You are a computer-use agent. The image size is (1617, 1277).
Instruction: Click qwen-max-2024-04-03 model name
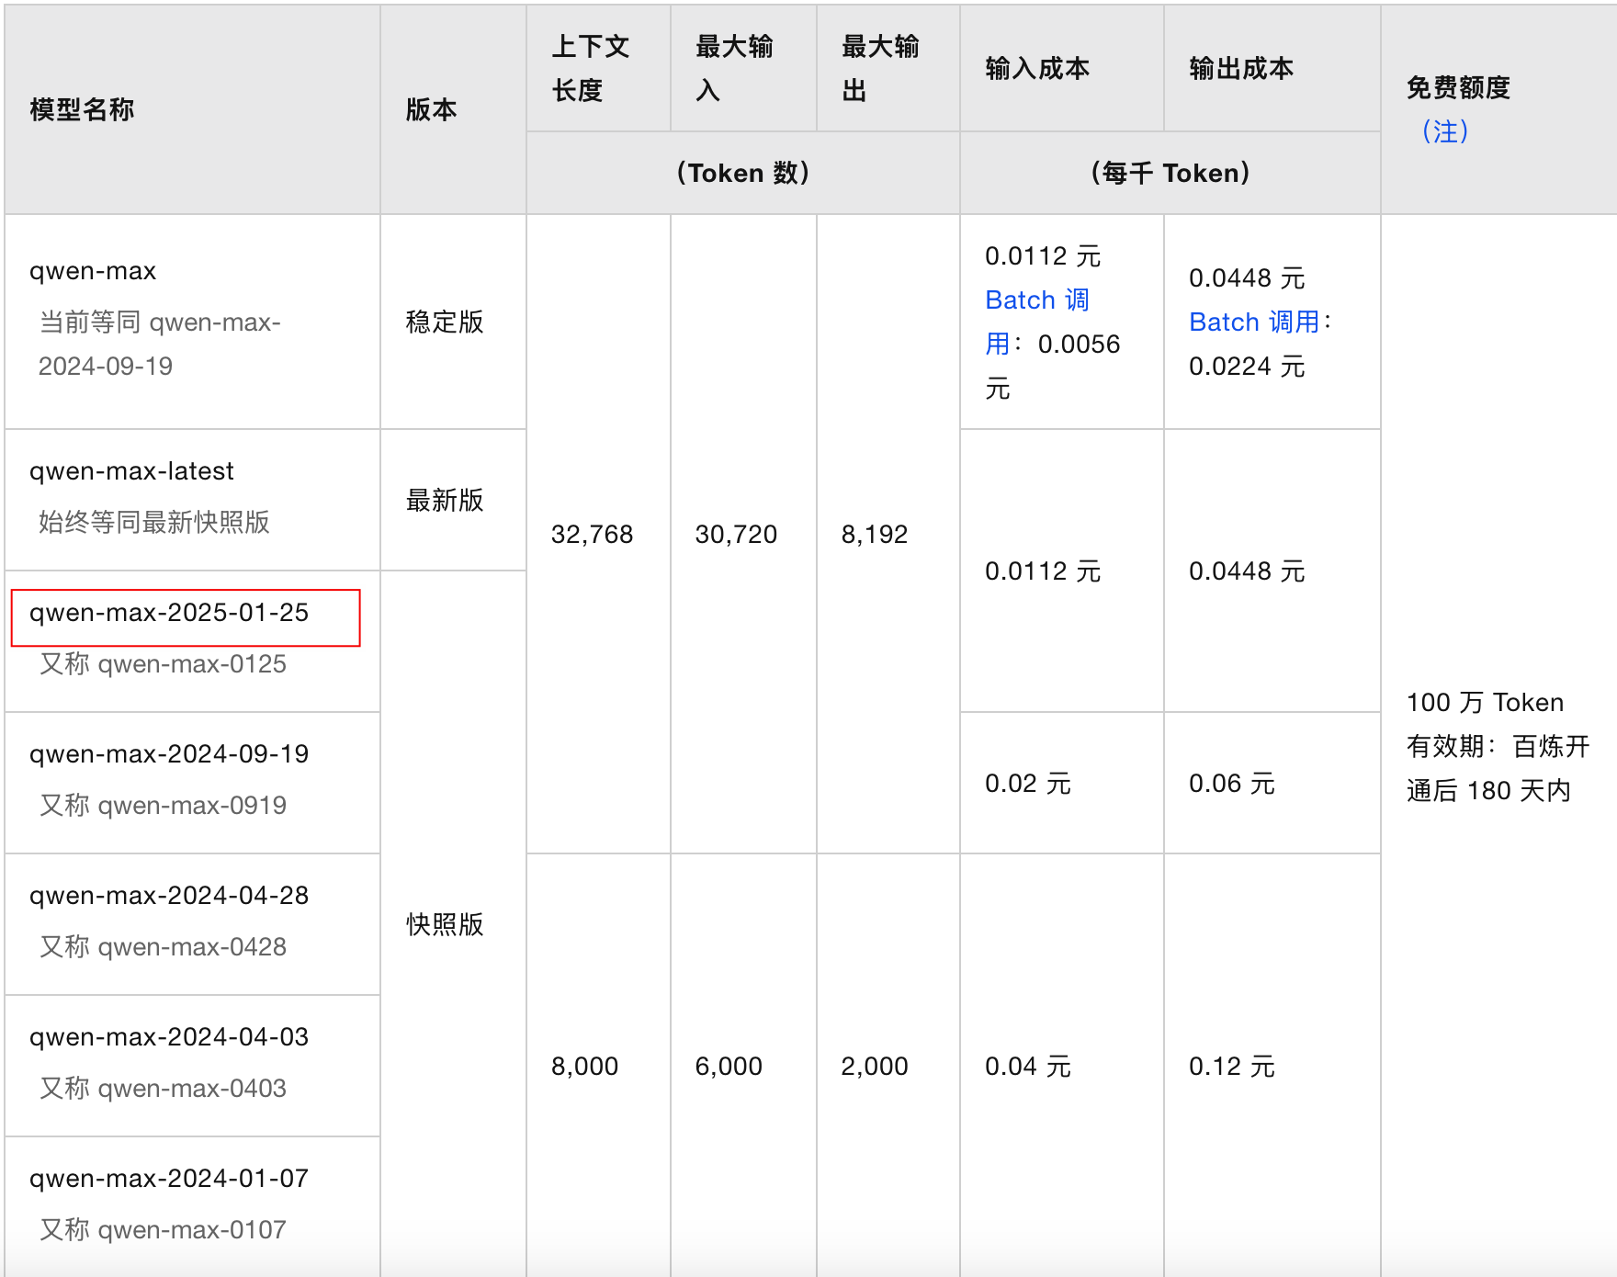pos(169,1037)
